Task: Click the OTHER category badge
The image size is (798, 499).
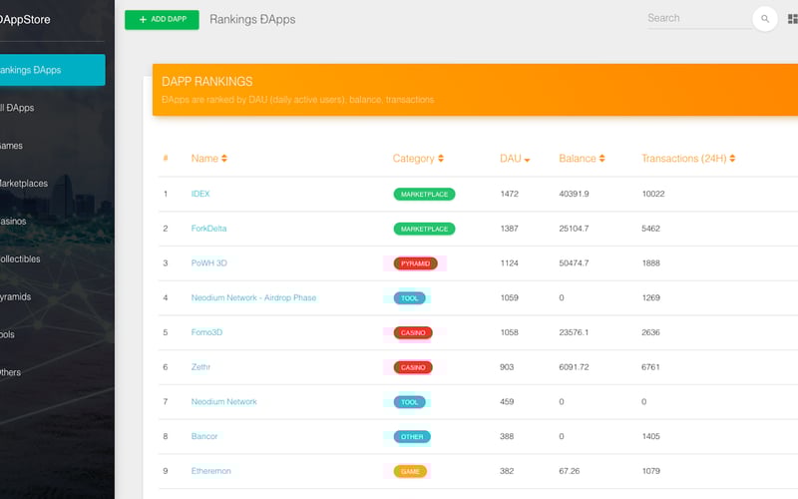Action: [412, 436]
